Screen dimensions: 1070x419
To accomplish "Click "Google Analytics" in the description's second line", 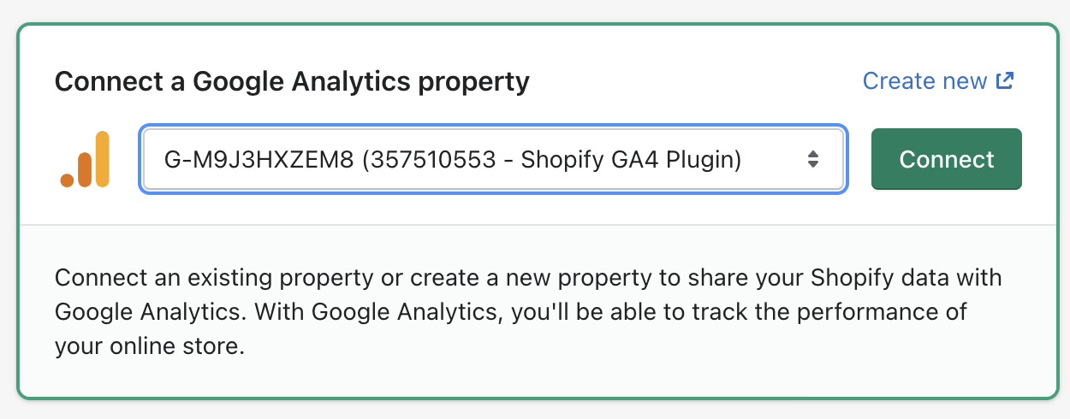I will 404,314.
